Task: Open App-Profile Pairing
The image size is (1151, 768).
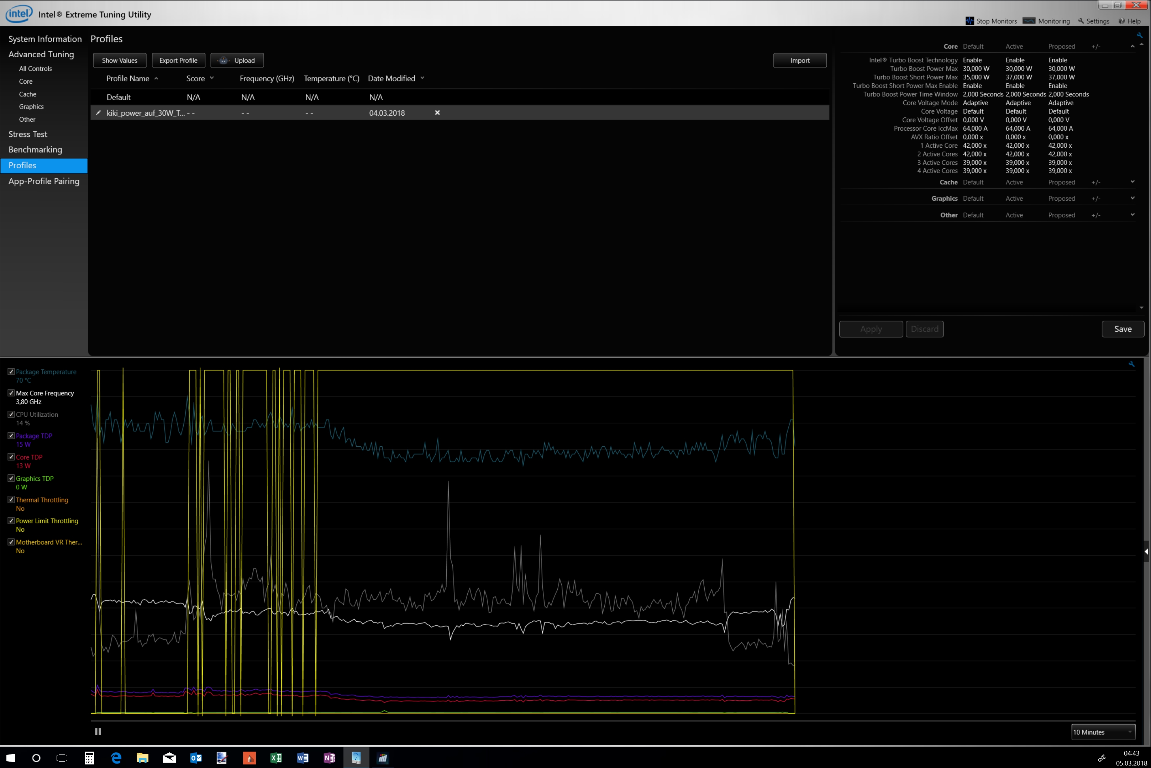Action: point(43,181)
